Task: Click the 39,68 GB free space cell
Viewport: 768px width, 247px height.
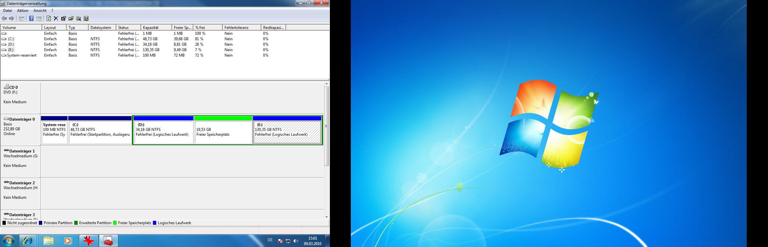Action: click(x=181, y=39)
